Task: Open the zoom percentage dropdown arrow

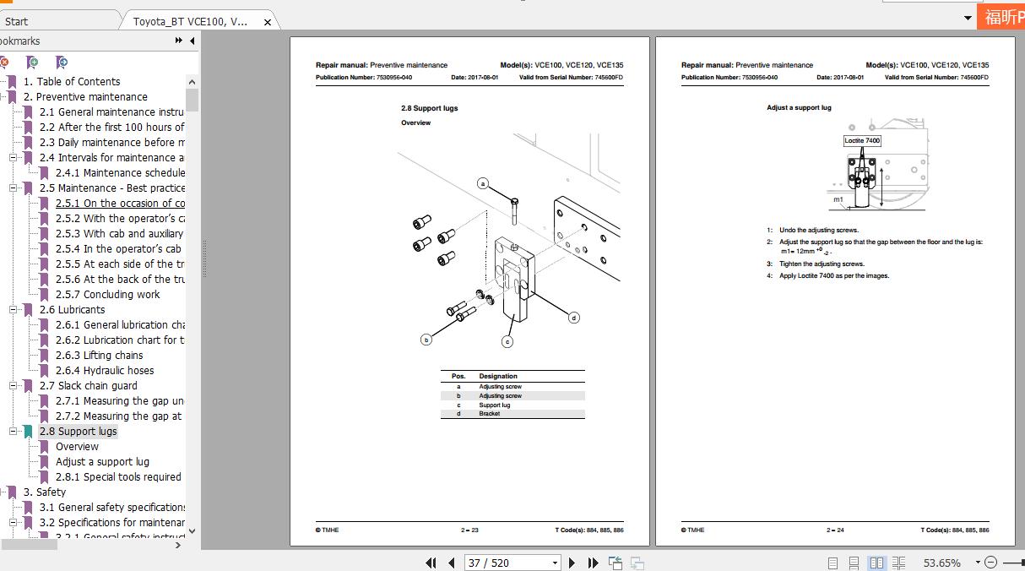Action: point(978,563)
